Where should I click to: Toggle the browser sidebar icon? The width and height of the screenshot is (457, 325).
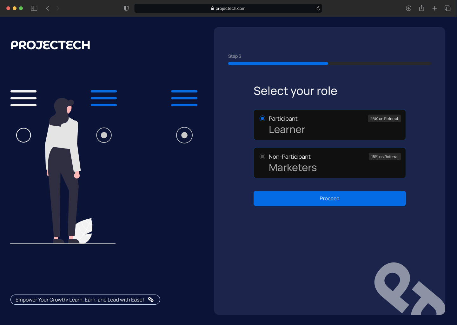34,8
